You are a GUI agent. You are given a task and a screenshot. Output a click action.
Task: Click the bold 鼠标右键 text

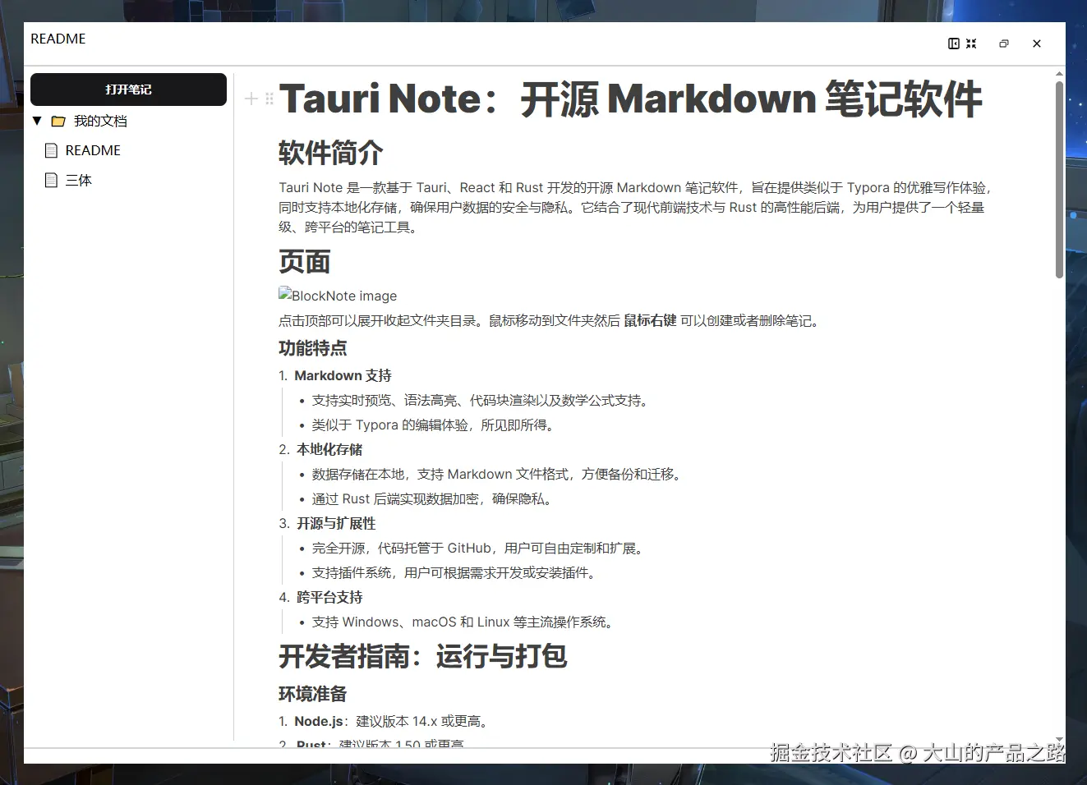(650, 320)
